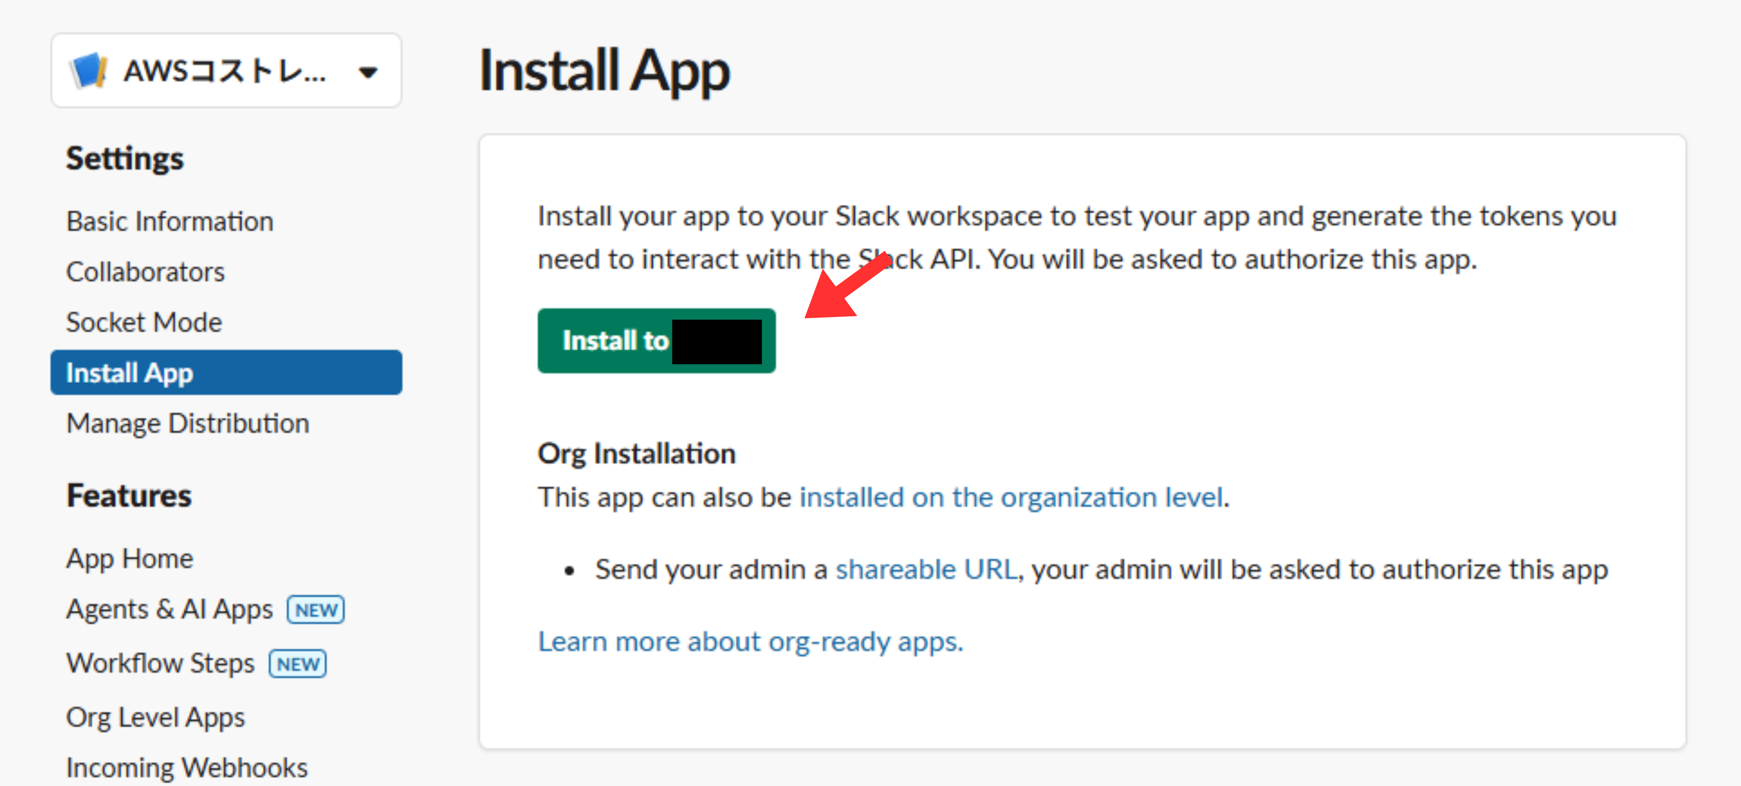This screenshot has width=1741, height=786.
Task: Click the green Install to workspace button
Action: click(656, 341)
